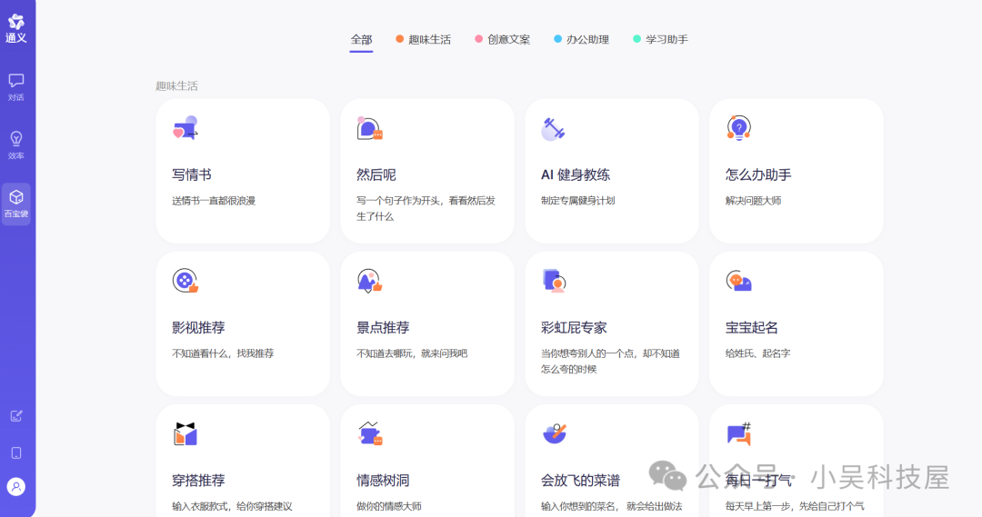Click the 景点推荐 landmark icon
Screen dimensions: 982x517
[x=369, y=281]
